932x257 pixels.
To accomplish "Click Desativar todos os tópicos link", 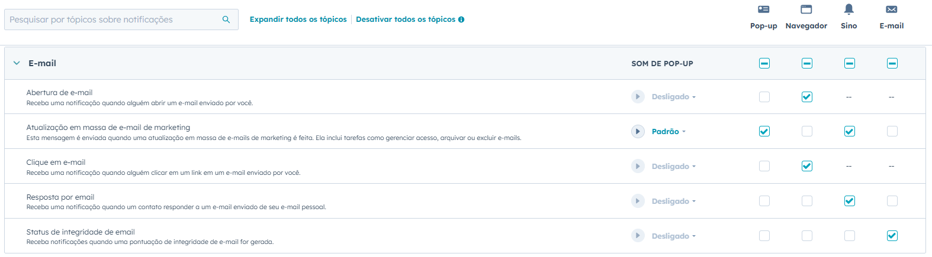I will 406,19.
